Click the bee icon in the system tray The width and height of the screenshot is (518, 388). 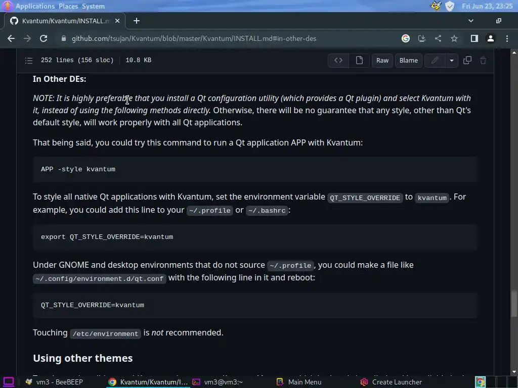436,6
